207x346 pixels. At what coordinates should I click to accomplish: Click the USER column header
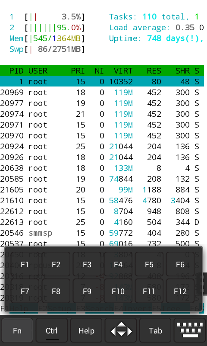38,70
